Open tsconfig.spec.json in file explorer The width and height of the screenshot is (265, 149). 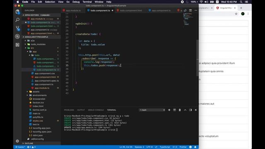tap(42, 132)
